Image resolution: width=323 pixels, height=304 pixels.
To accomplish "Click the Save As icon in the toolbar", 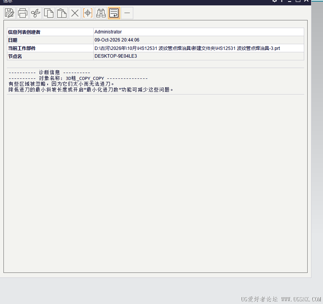I will 10,13.
